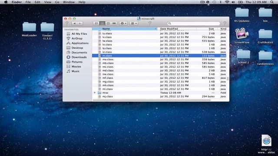Image resolution: width=278 pixels, height=156 pixels.
Task: Click the horizontal scrollbar below file list
Action: coord(152,100)
